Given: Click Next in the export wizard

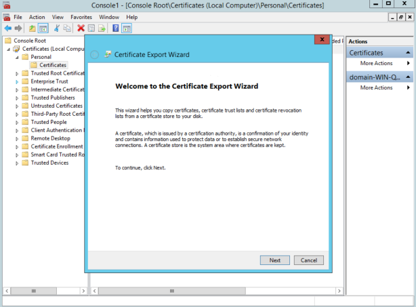Looking at the screenshot, I should point(275,260).
